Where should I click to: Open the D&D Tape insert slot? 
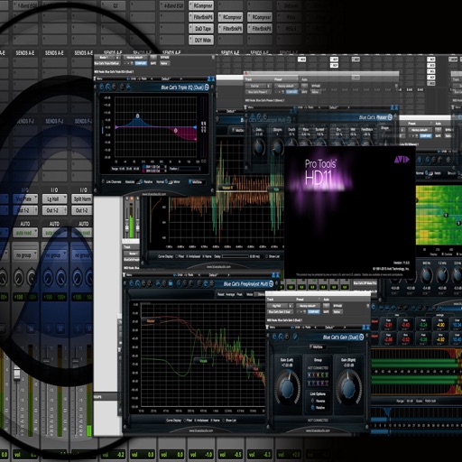point(201,29)
